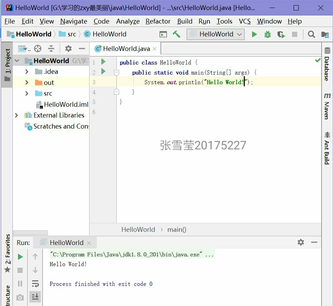Screen dimensions: 333x306
Task: Toggle the Project tool window tab
Action: 8,65
